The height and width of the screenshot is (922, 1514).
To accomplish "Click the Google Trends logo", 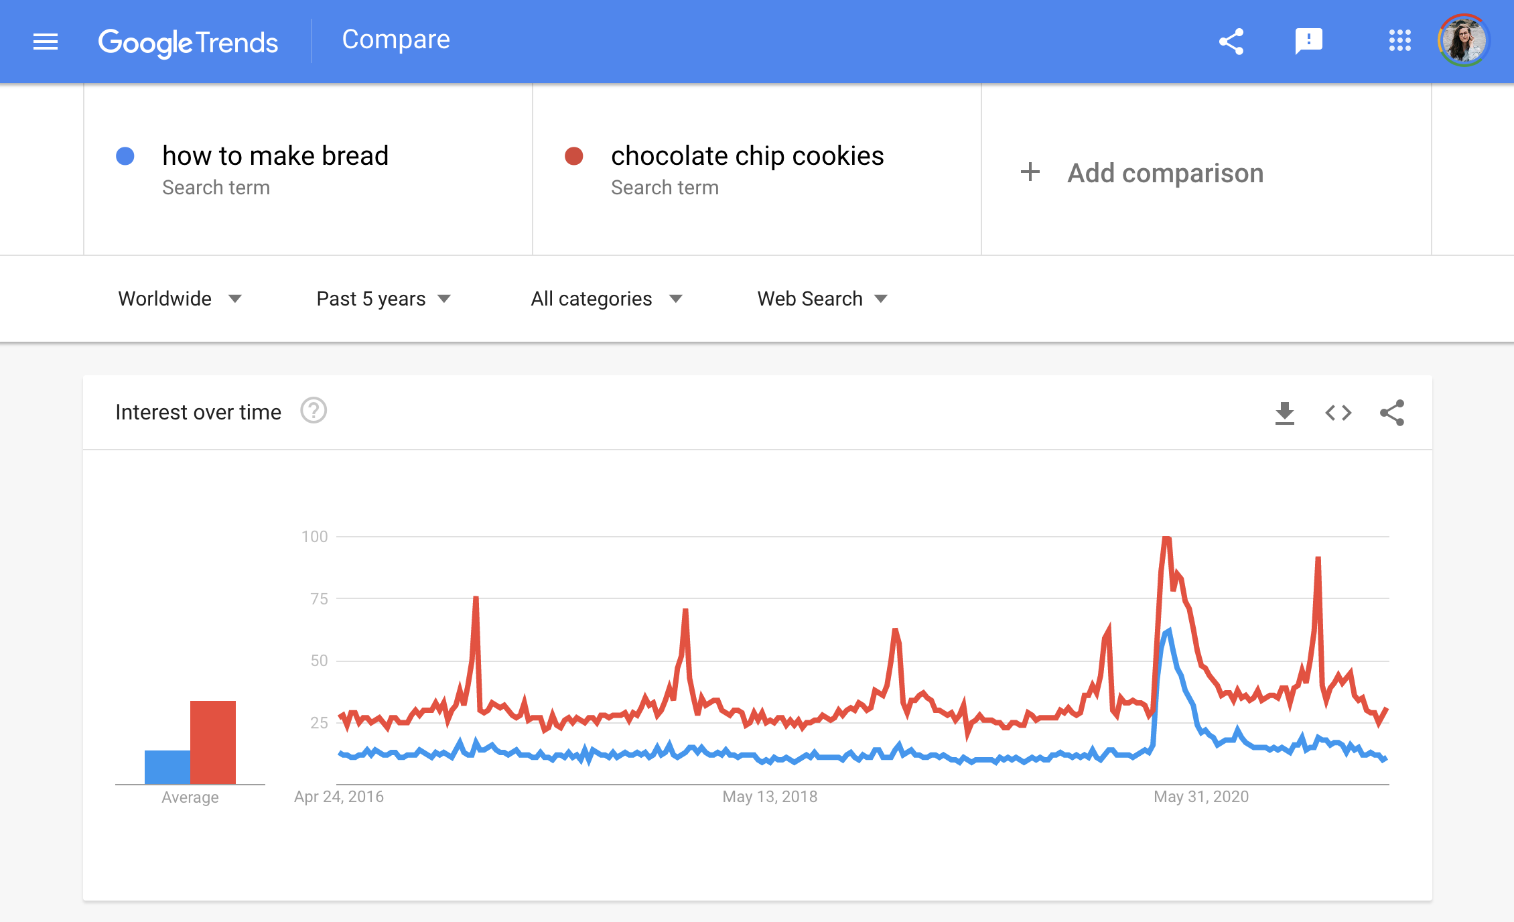I will [188, 42].
